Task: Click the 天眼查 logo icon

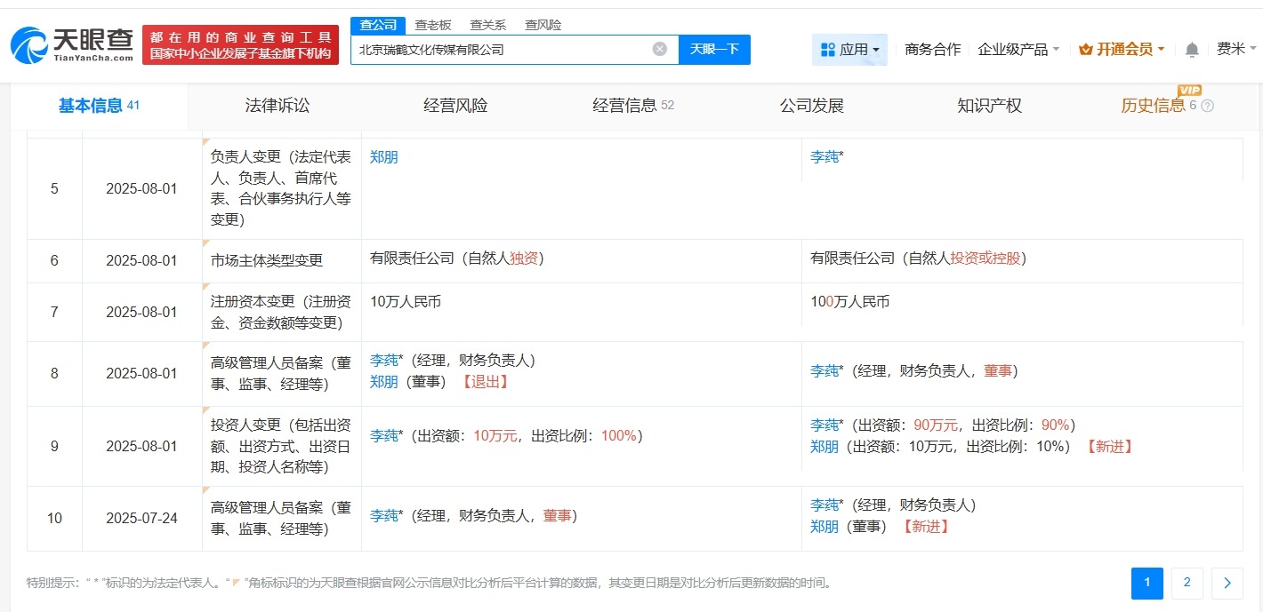Action: (31, 44)
